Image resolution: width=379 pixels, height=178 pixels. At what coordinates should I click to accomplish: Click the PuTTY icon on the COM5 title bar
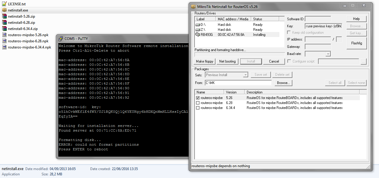tap(61, 38)
